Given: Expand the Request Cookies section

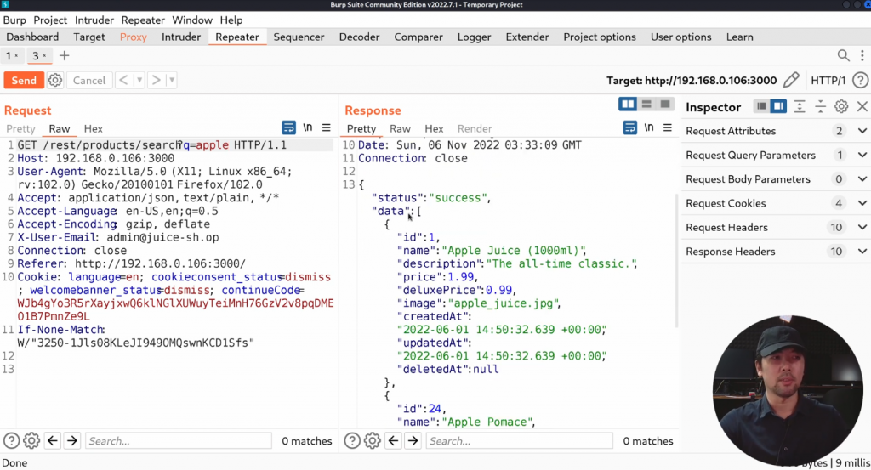Looking at the screenshot, I should point(862,203).
